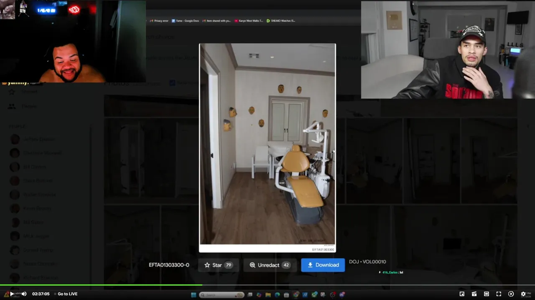Switch the player to theater mode
Viewport: 535px width, 300px height.
tap(486, 294)
